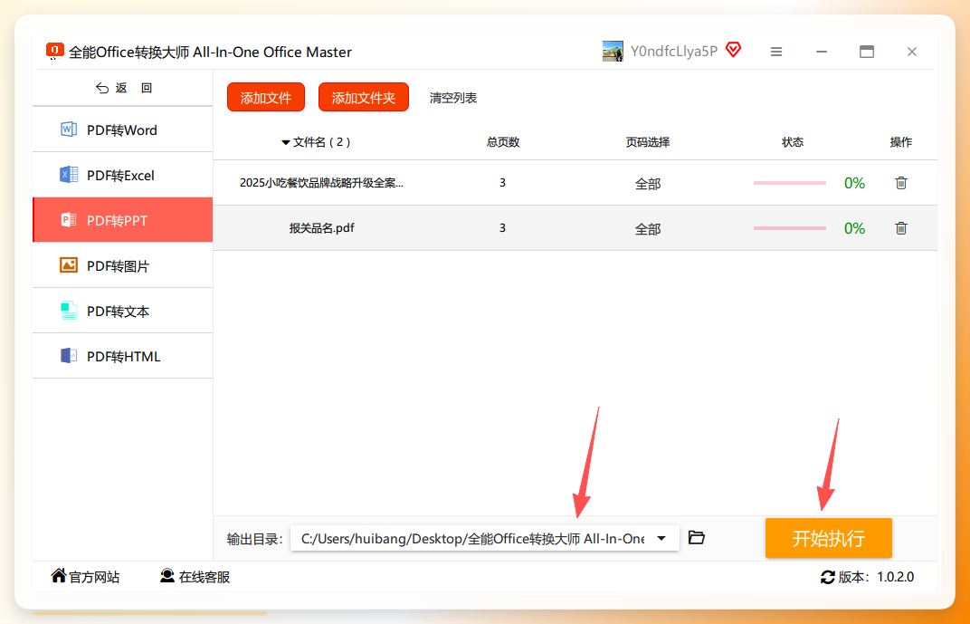970x624 pixels.
Task: Click version text 1.0.2.0
Action: tap(895, 577)
